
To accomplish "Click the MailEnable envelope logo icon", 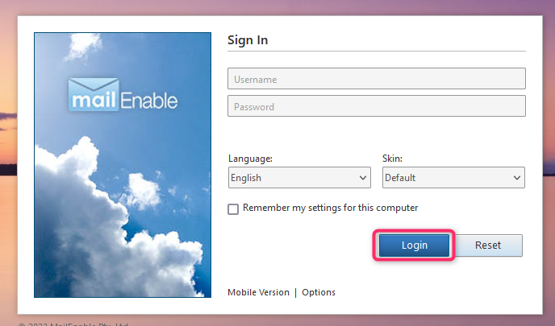I will click(x=94, y=95).
